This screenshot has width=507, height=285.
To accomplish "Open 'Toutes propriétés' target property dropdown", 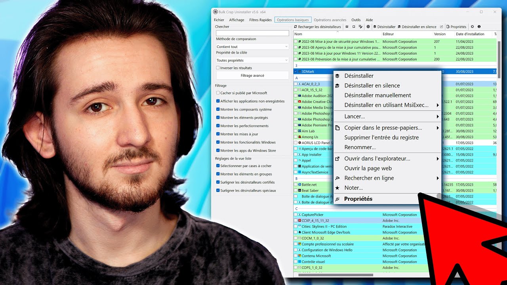I will coord(252,61).
